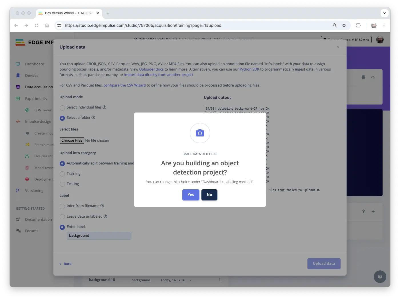Select the 'Select individual files' radio option
Screen dimensions: 400x299
62,108
